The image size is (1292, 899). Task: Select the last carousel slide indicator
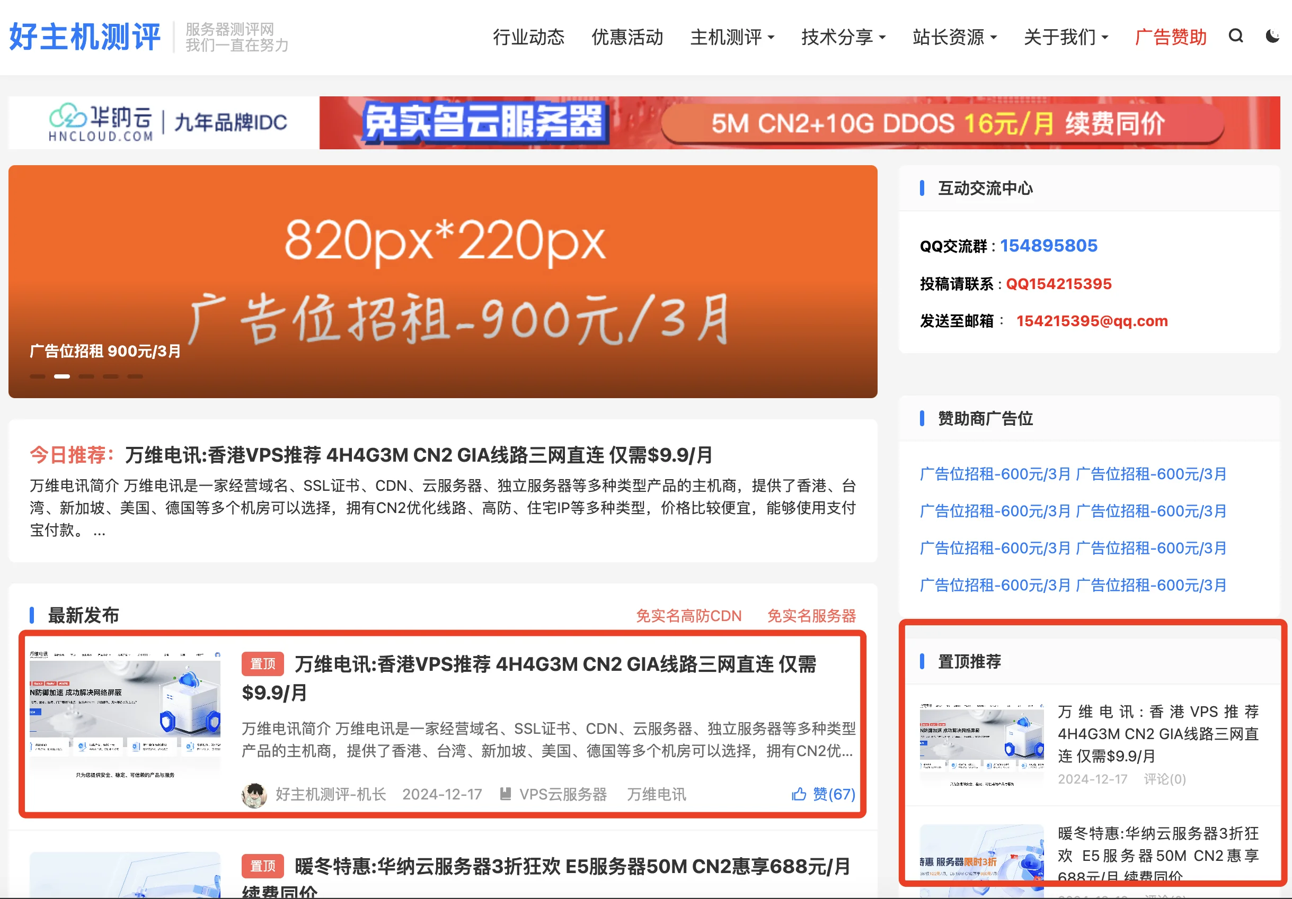[135, 376]
